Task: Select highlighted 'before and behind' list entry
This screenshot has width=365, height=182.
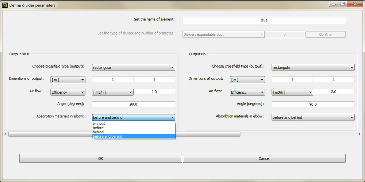Action: (134, 136)
